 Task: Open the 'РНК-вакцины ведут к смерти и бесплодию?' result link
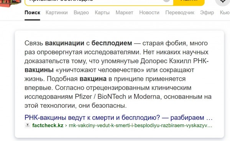[118, 118]
